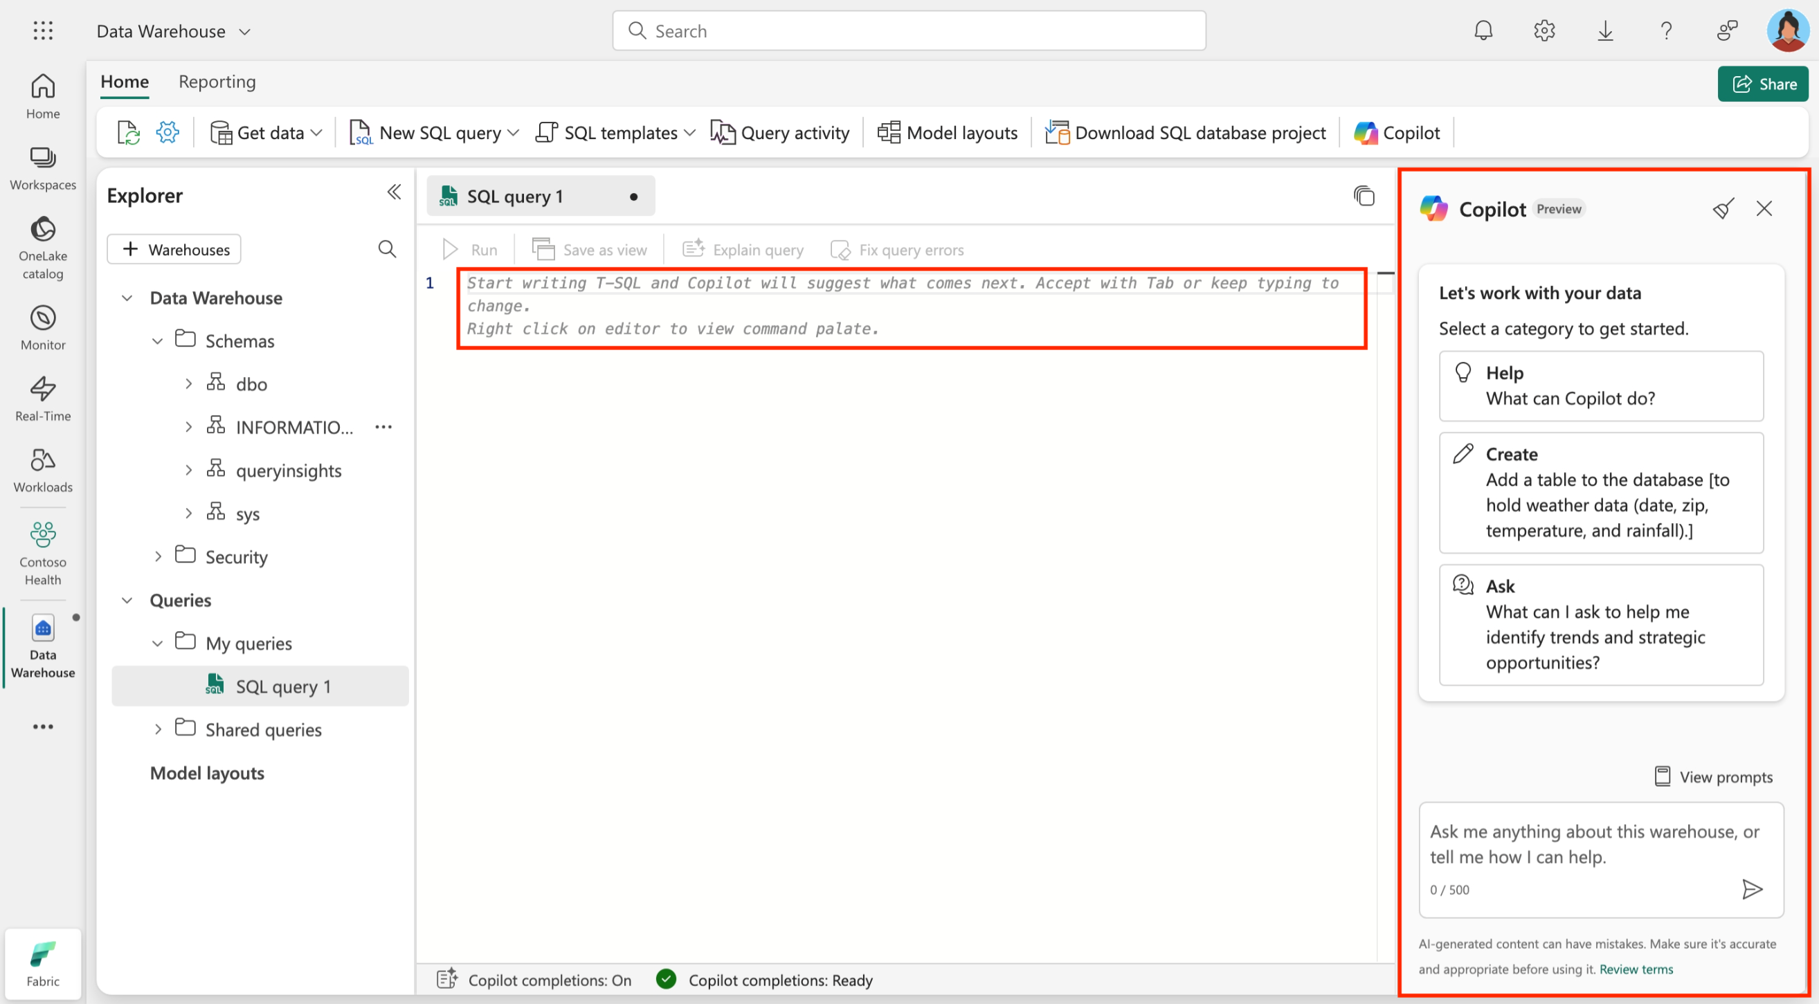Open Model layouts from the toolbar
Screen dimensions: 1819x1004
pyautogui.click(x=947, y=132)
